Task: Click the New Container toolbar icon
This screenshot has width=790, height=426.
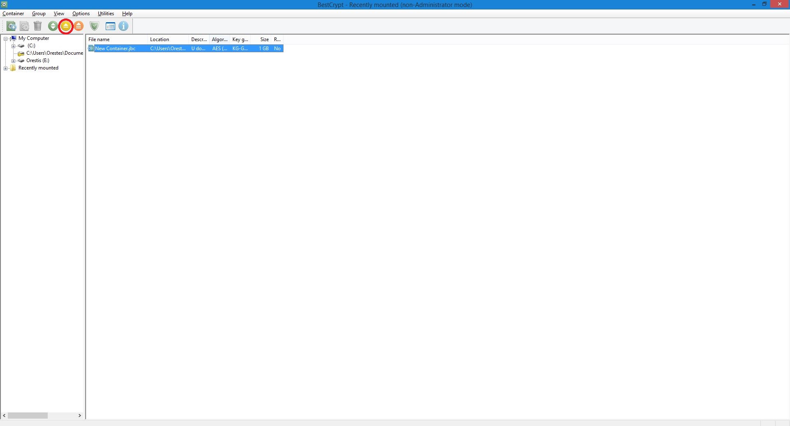Action: tap(12, 26)
